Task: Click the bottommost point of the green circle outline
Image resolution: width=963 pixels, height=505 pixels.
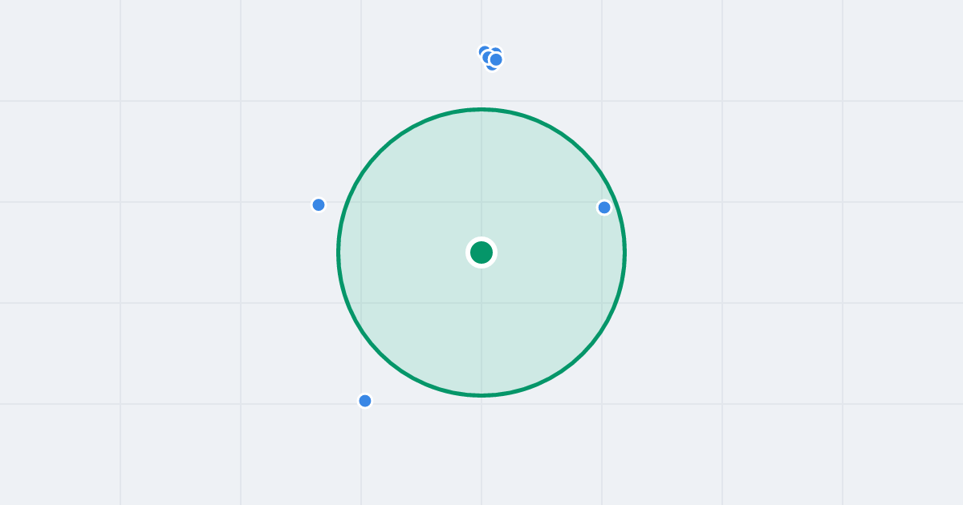Action: click(481, 395)
